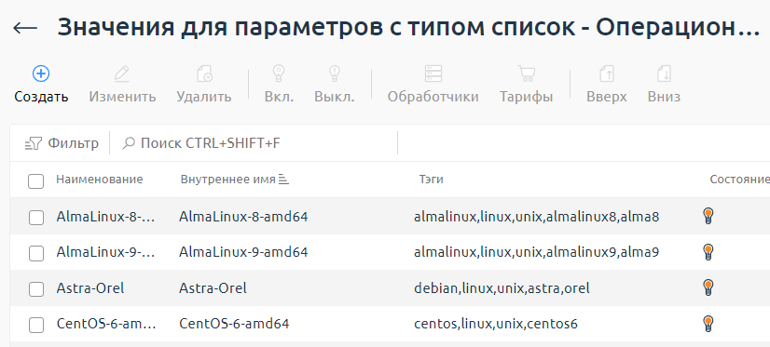Viewport: 770px width, 347px height.
Task: Sort by Наименование column header
Action: click(x=99, y=180)
